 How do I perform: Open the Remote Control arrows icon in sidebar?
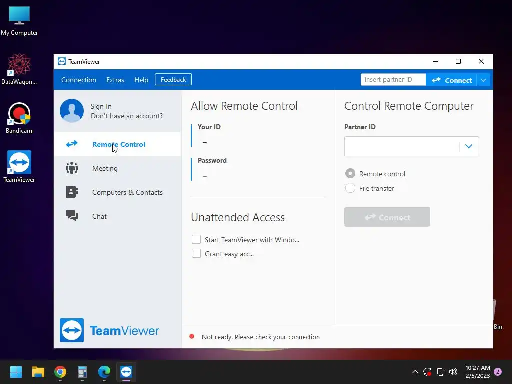point(72,144)
